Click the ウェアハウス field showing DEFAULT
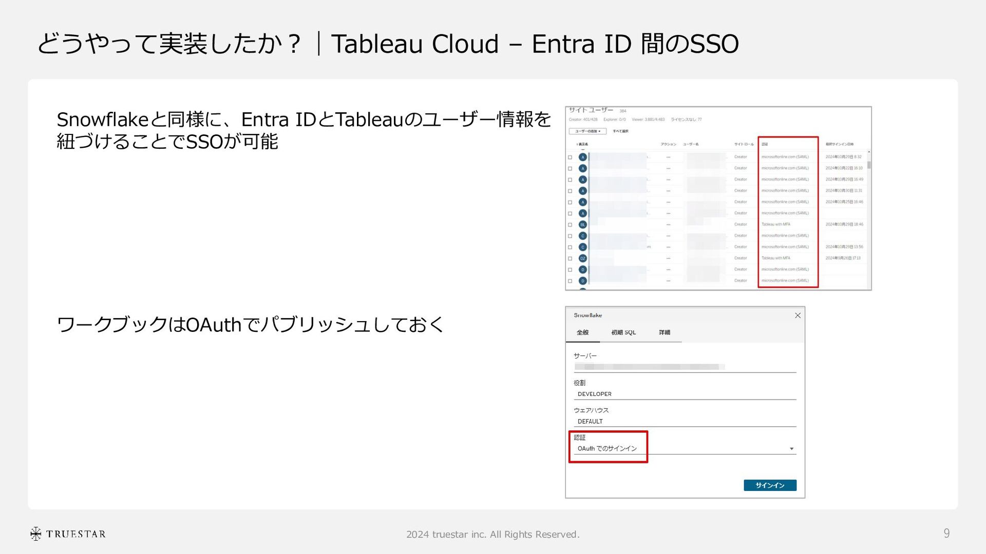This screenshot has height=554, width=986. click(685, 421)
